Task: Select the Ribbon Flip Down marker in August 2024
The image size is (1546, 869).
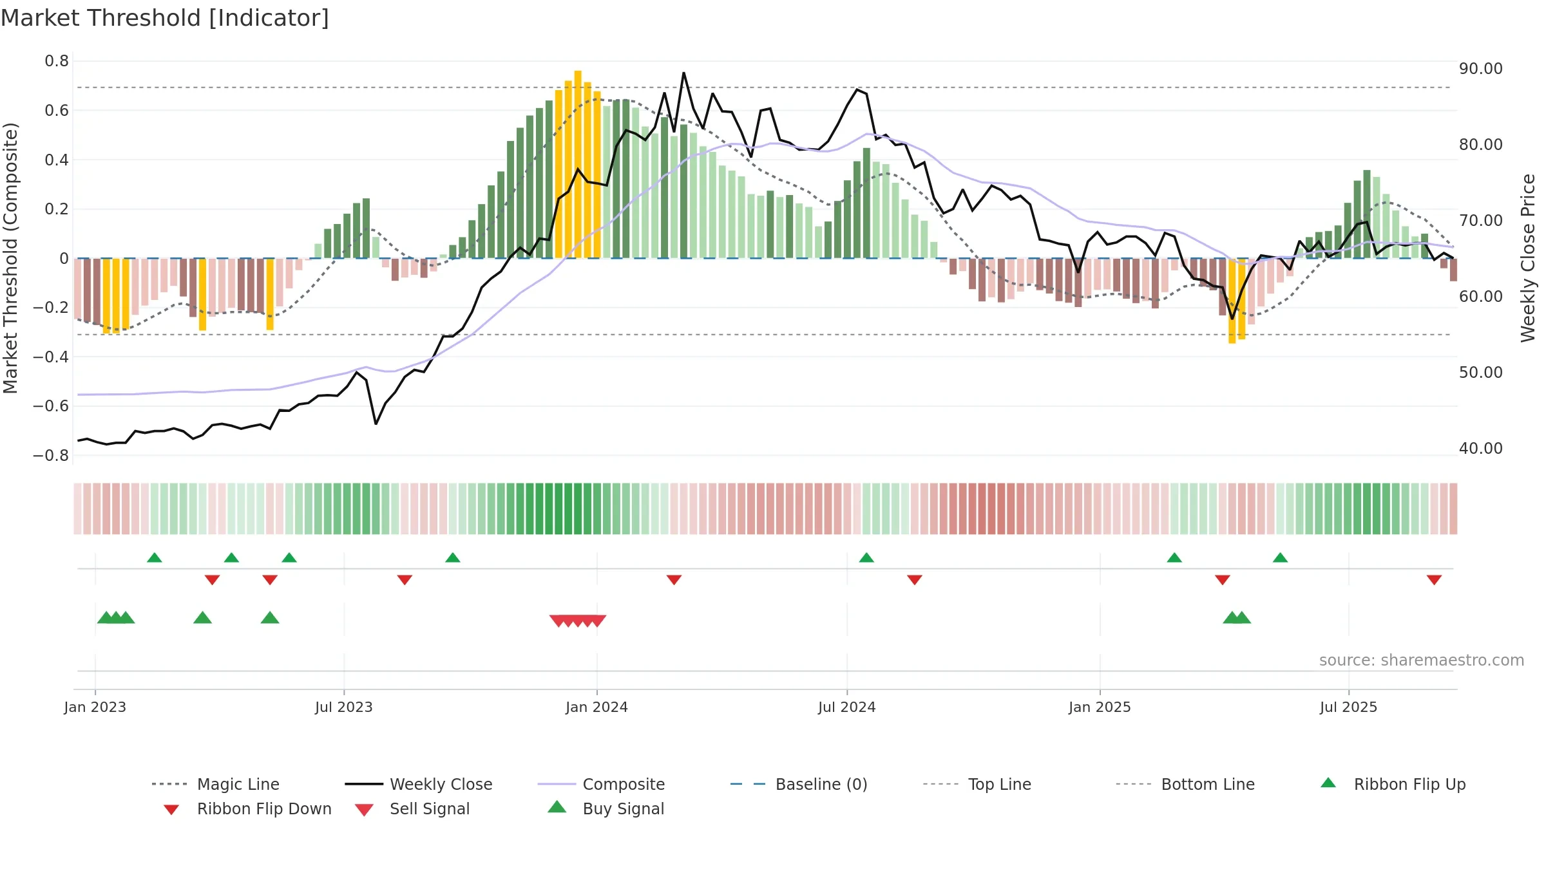Action: 915,580
